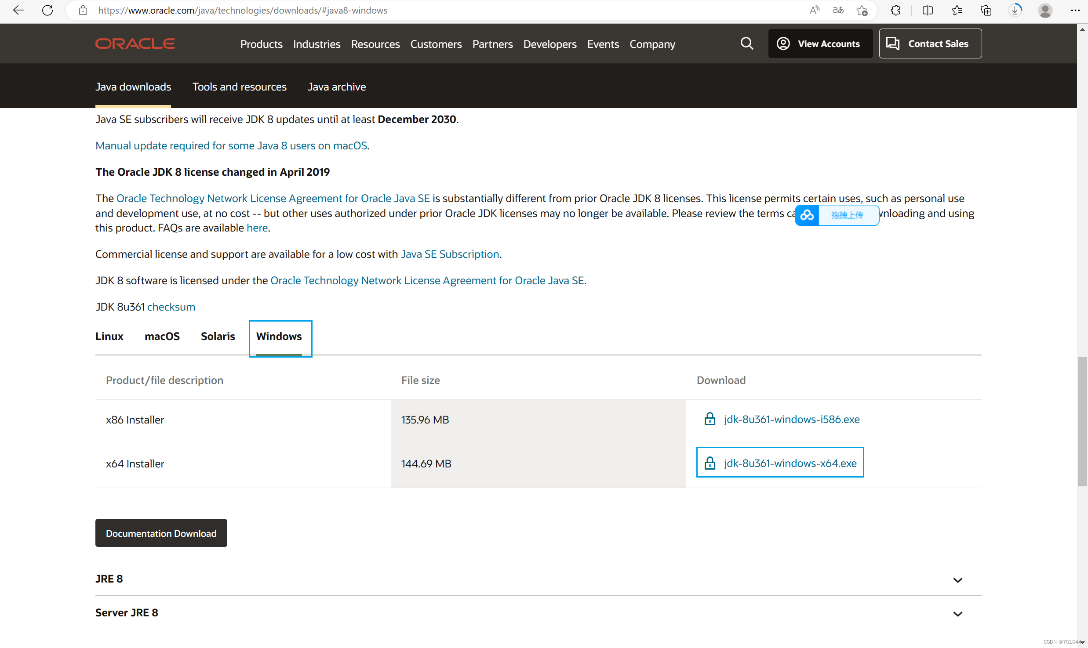Click scrollbar up arrow
The height and width of the screenshot is (648, 1088).
click(x=1082, y=29)
